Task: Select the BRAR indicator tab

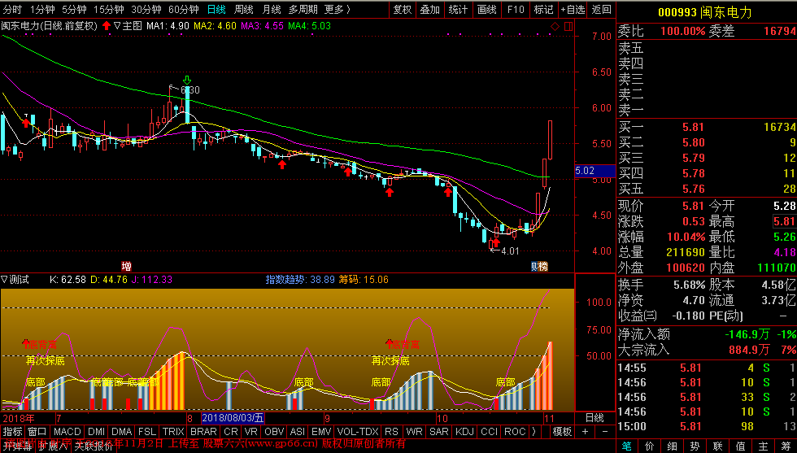Action: coord(204,432)
